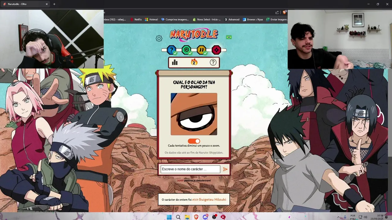Toggle the orange zoom-out switch

click(194, 141)
